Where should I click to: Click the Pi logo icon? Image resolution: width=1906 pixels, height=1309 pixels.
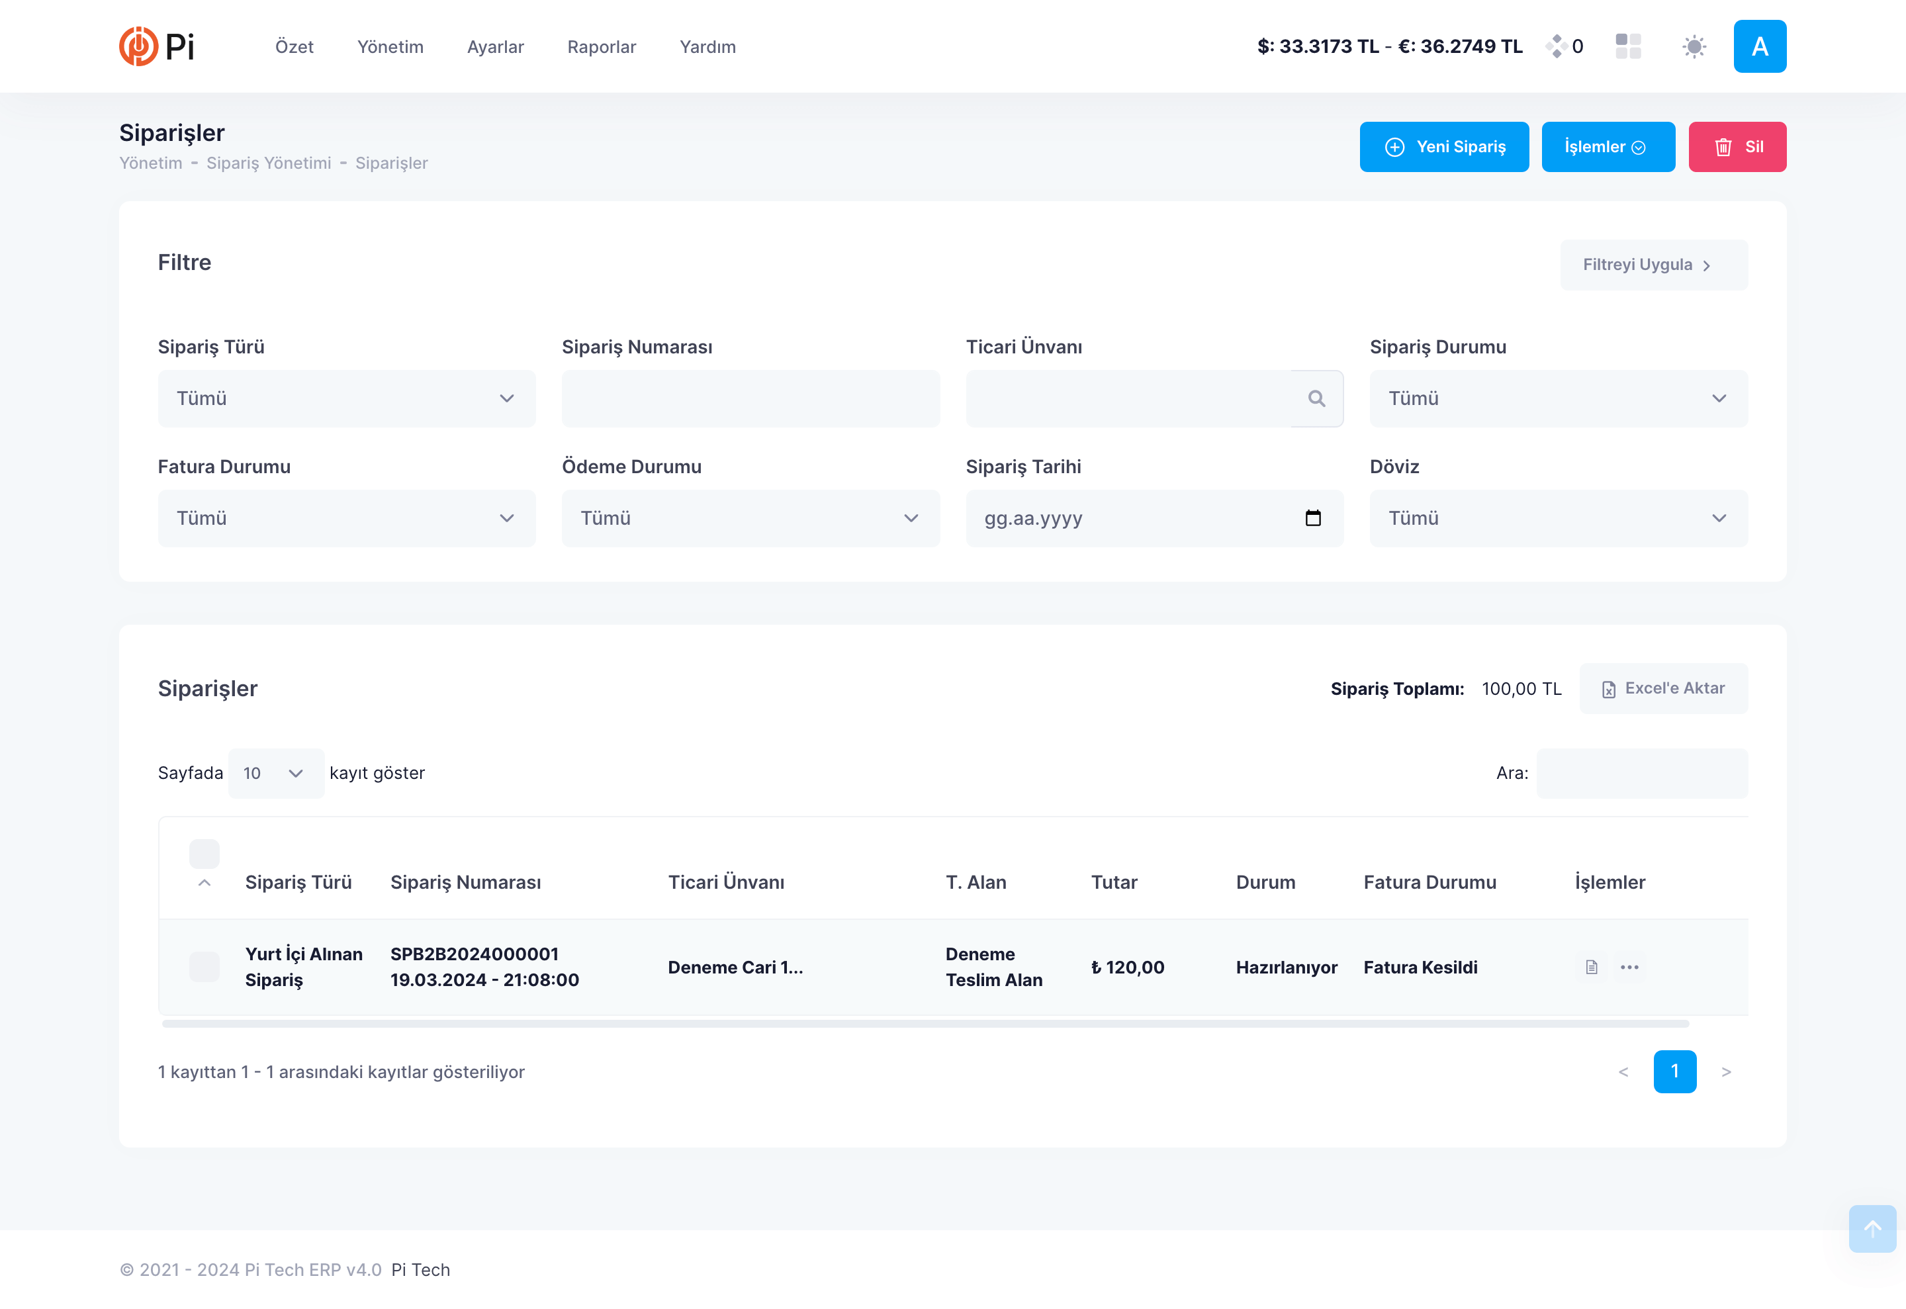click(138, 46)
